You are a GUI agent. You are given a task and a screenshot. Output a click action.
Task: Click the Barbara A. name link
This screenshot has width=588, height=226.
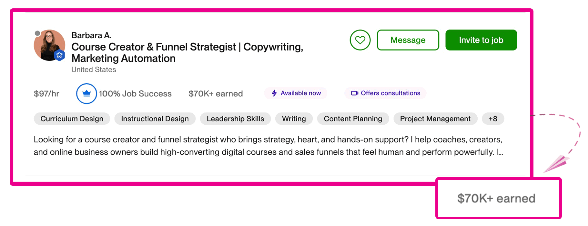92,35
